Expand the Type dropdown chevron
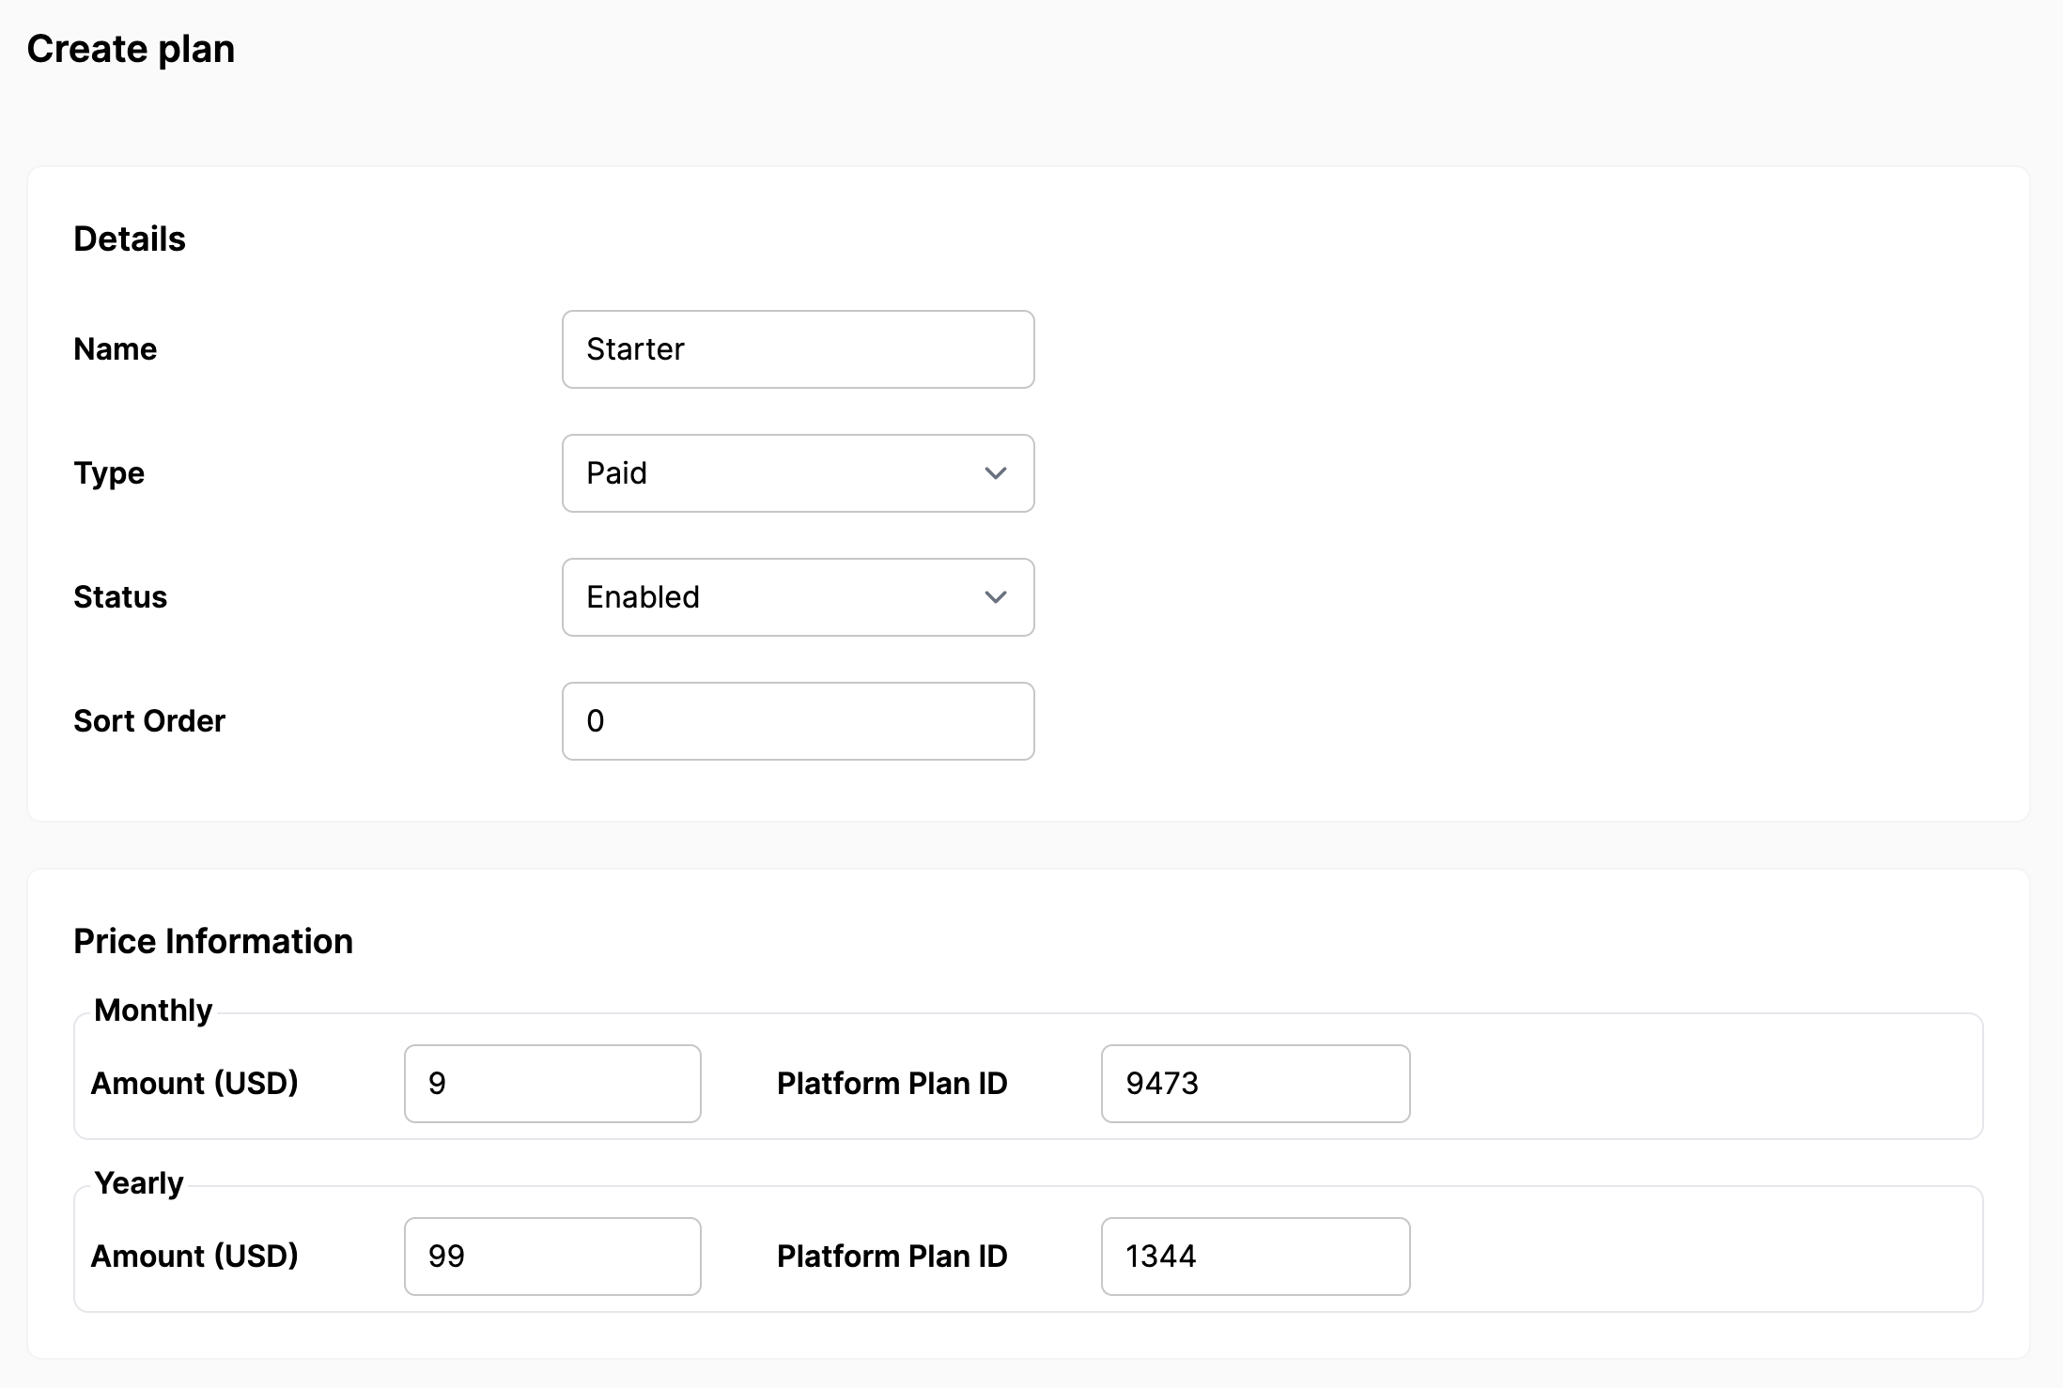 point(996,472)
